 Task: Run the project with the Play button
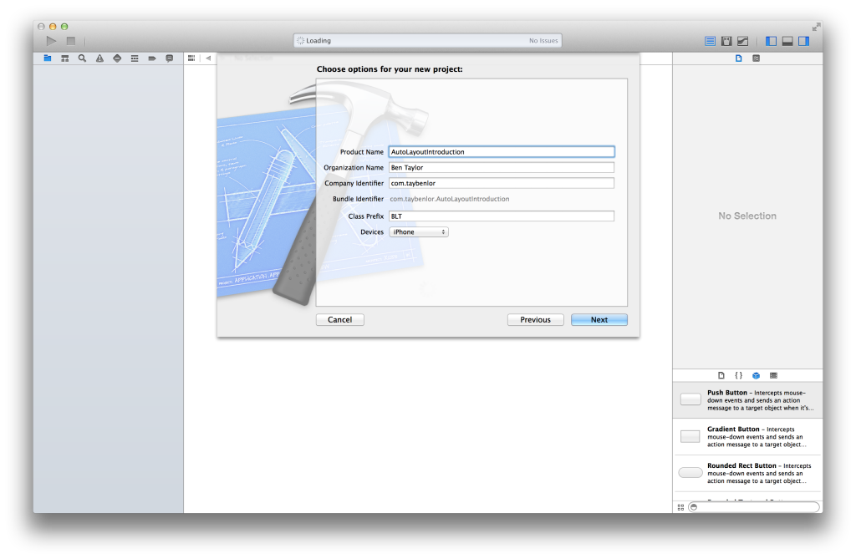[51, 41]
